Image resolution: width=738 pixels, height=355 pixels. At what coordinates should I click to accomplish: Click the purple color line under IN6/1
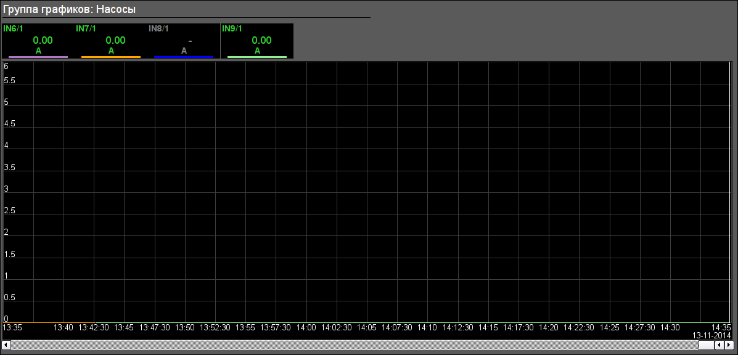pyautogui.click(x=38, y=57)
